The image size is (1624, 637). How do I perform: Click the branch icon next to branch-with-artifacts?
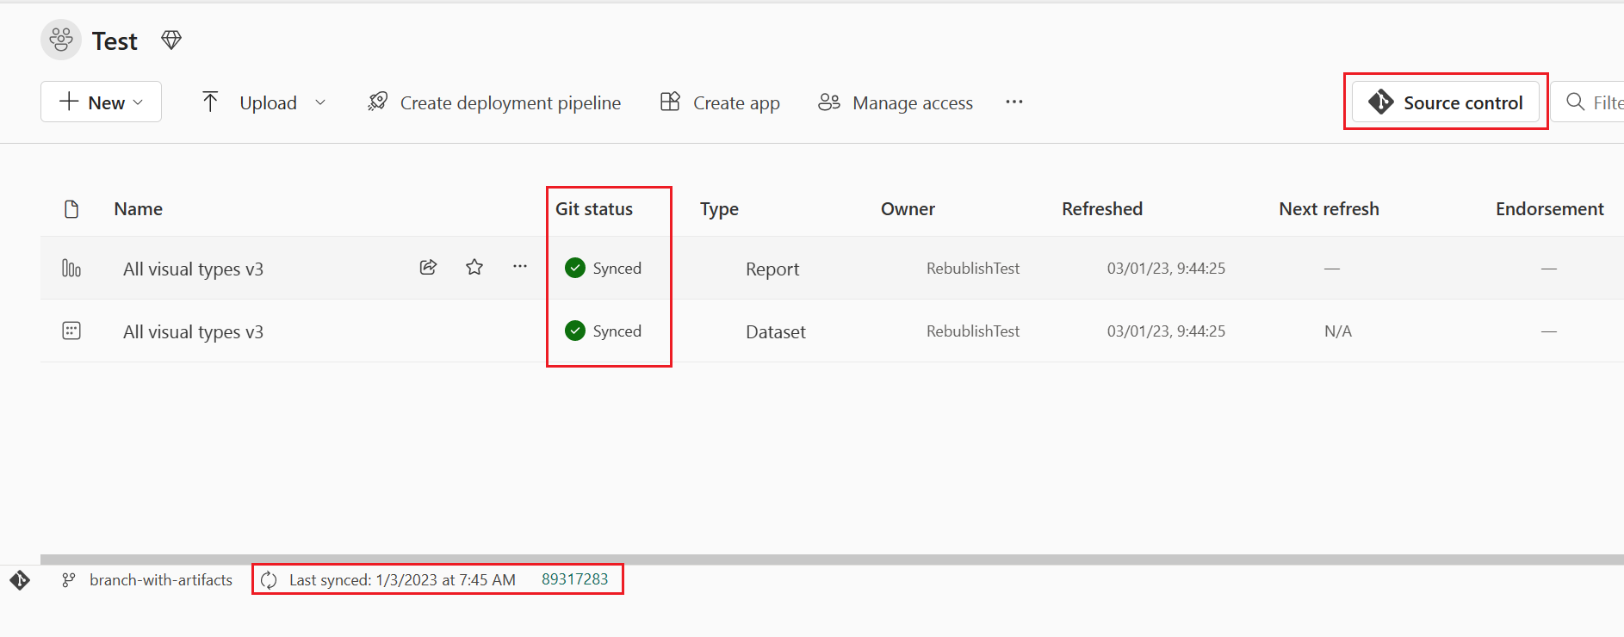[x=69, y=580]
